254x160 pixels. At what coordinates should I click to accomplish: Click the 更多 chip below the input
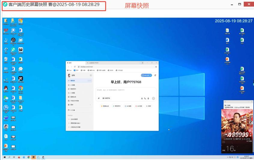tap(148, 106)
